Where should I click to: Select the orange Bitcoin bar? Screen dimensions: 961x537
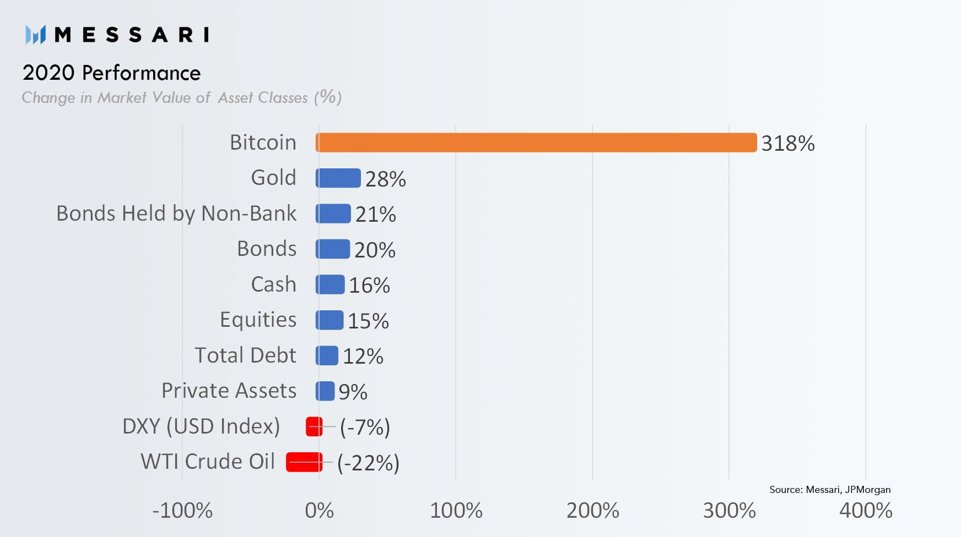[x=536, y=143]
